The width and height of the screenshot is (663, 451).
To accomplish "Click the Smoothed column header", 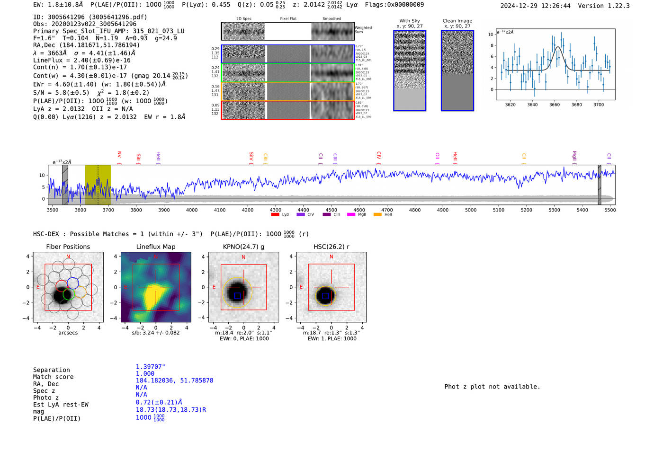I will click(332, 19).
